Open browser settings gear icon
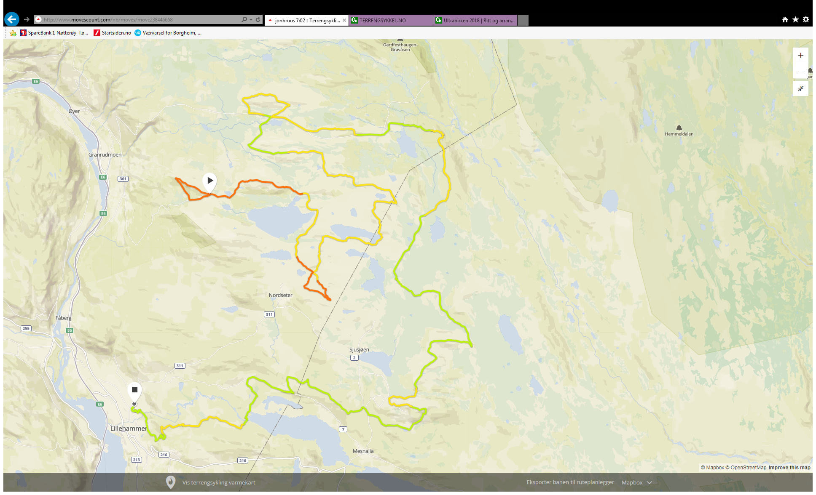 806,19
